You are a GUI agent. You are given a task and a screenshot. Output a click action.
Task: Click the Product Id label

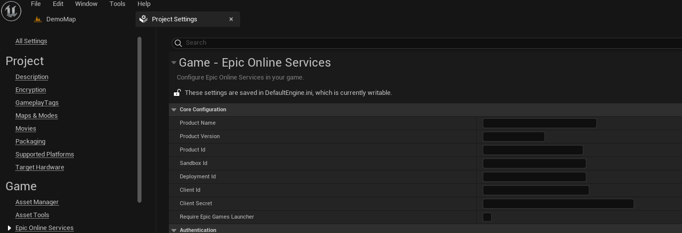click(192, 150)
